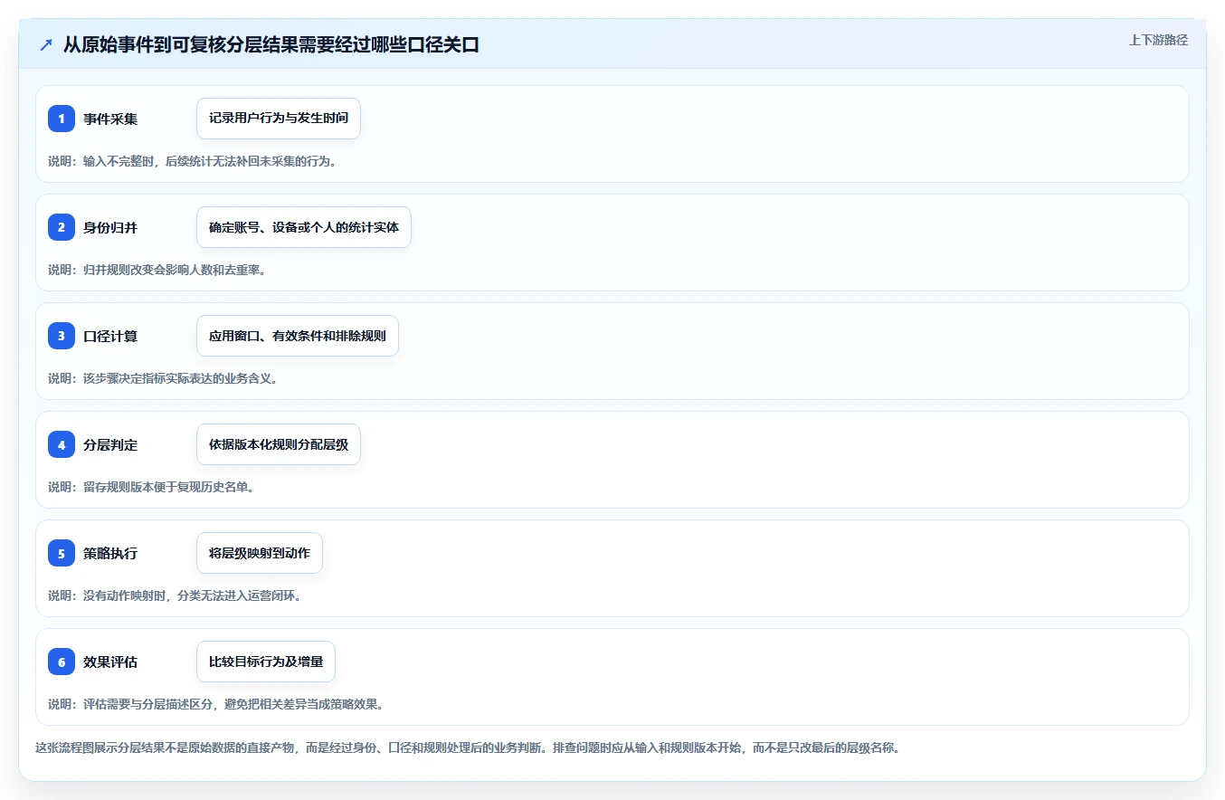The width and height of the screenshot is (1225, 800).
Task: Click the summary paragraph starting 这张流程图展示分层结果
Action: point(468,748)
